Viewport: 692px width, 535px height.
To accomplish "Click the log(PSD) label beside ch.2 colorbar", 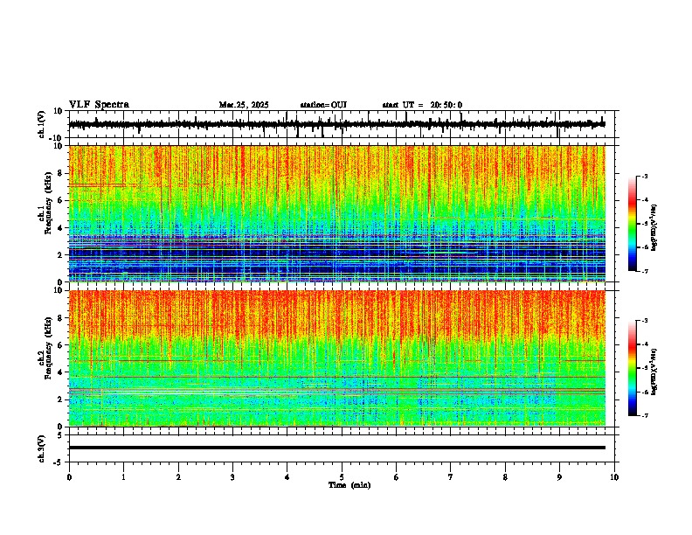I will (654, 372).
